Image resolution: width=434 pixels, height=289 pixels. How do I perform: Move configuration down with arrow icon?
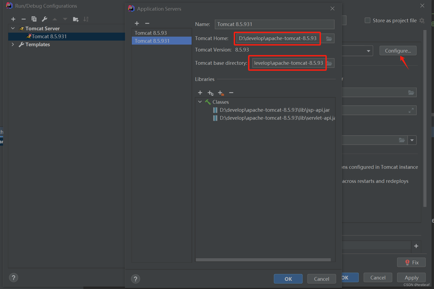(65, 19)
